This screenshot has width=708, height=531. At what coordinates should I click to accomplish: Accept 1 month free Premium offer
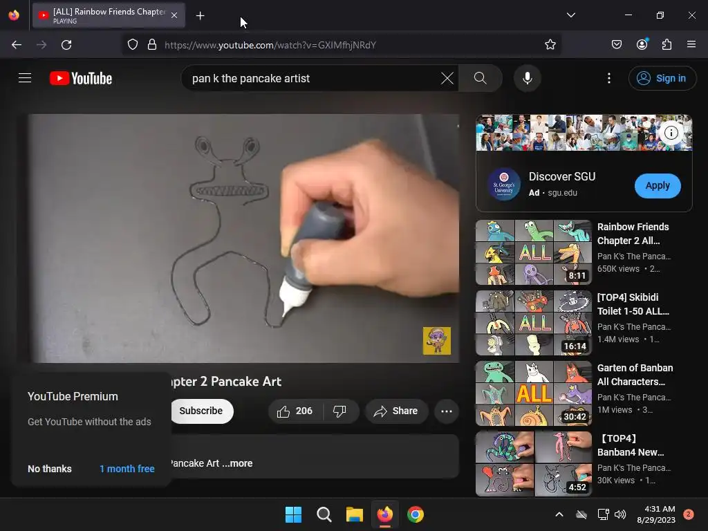127,469
